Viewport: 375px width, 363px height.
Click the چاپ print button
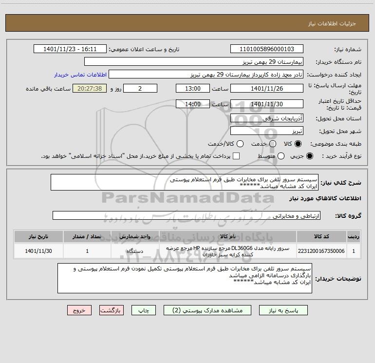(144, 310)
